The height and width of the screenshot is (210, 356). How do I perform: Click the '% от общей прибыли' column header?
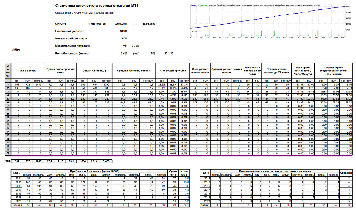173,71
